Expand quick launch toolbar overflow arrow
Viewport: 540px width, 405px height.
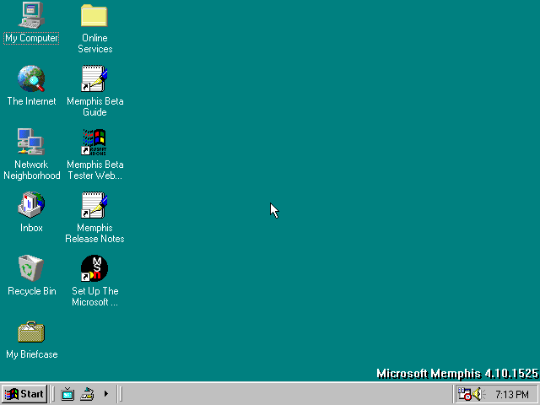[x=106, y=394]
